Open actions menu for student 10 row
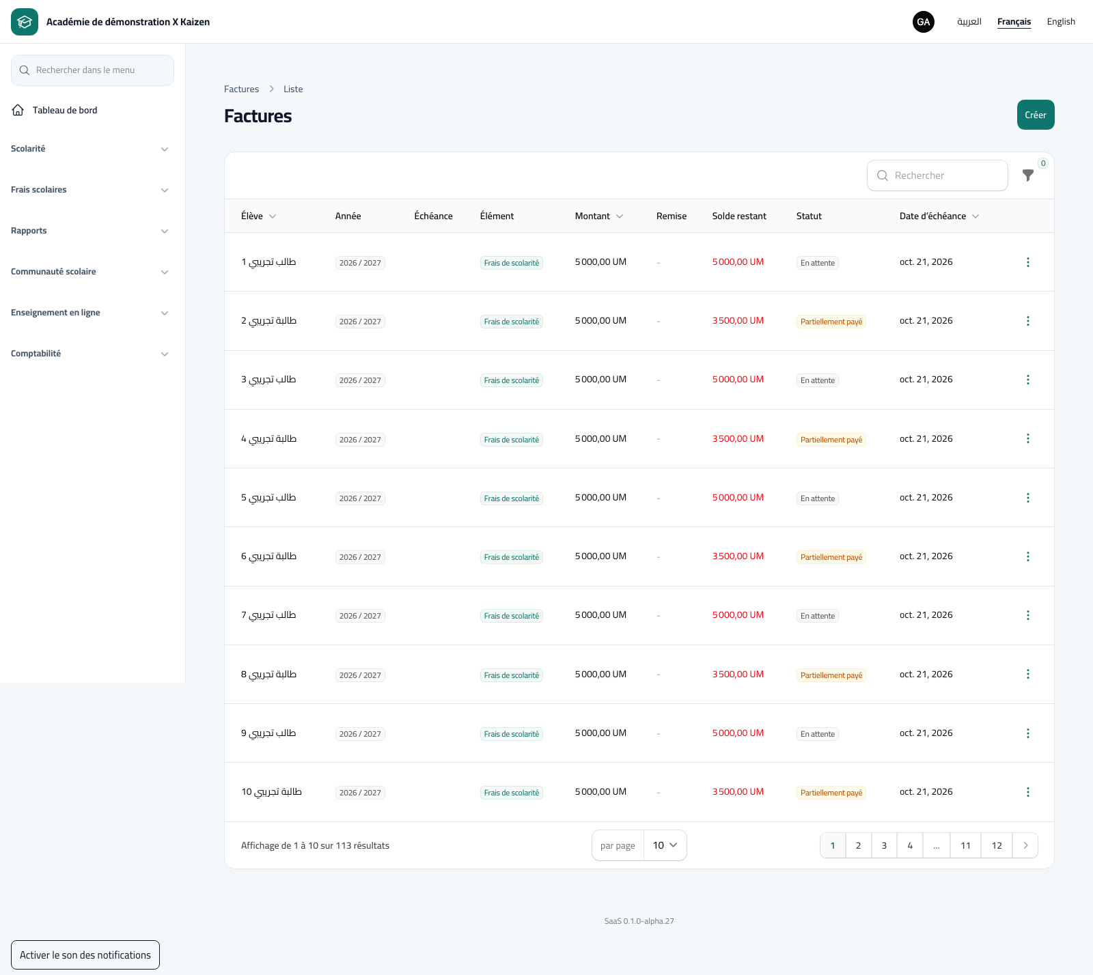The width and height of the screenshot is (1093, 975). [x=1028, y=792]
